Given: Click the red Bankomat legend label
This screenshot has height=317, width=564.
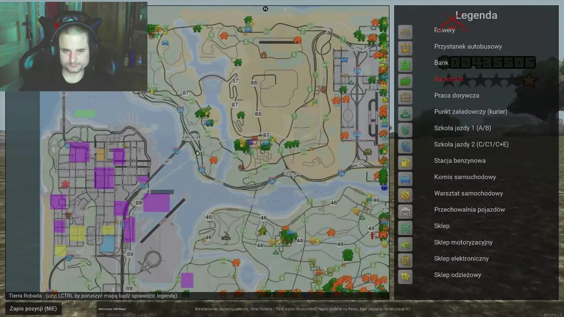Looking at the screenshot, I should click(x=449, y=79).
